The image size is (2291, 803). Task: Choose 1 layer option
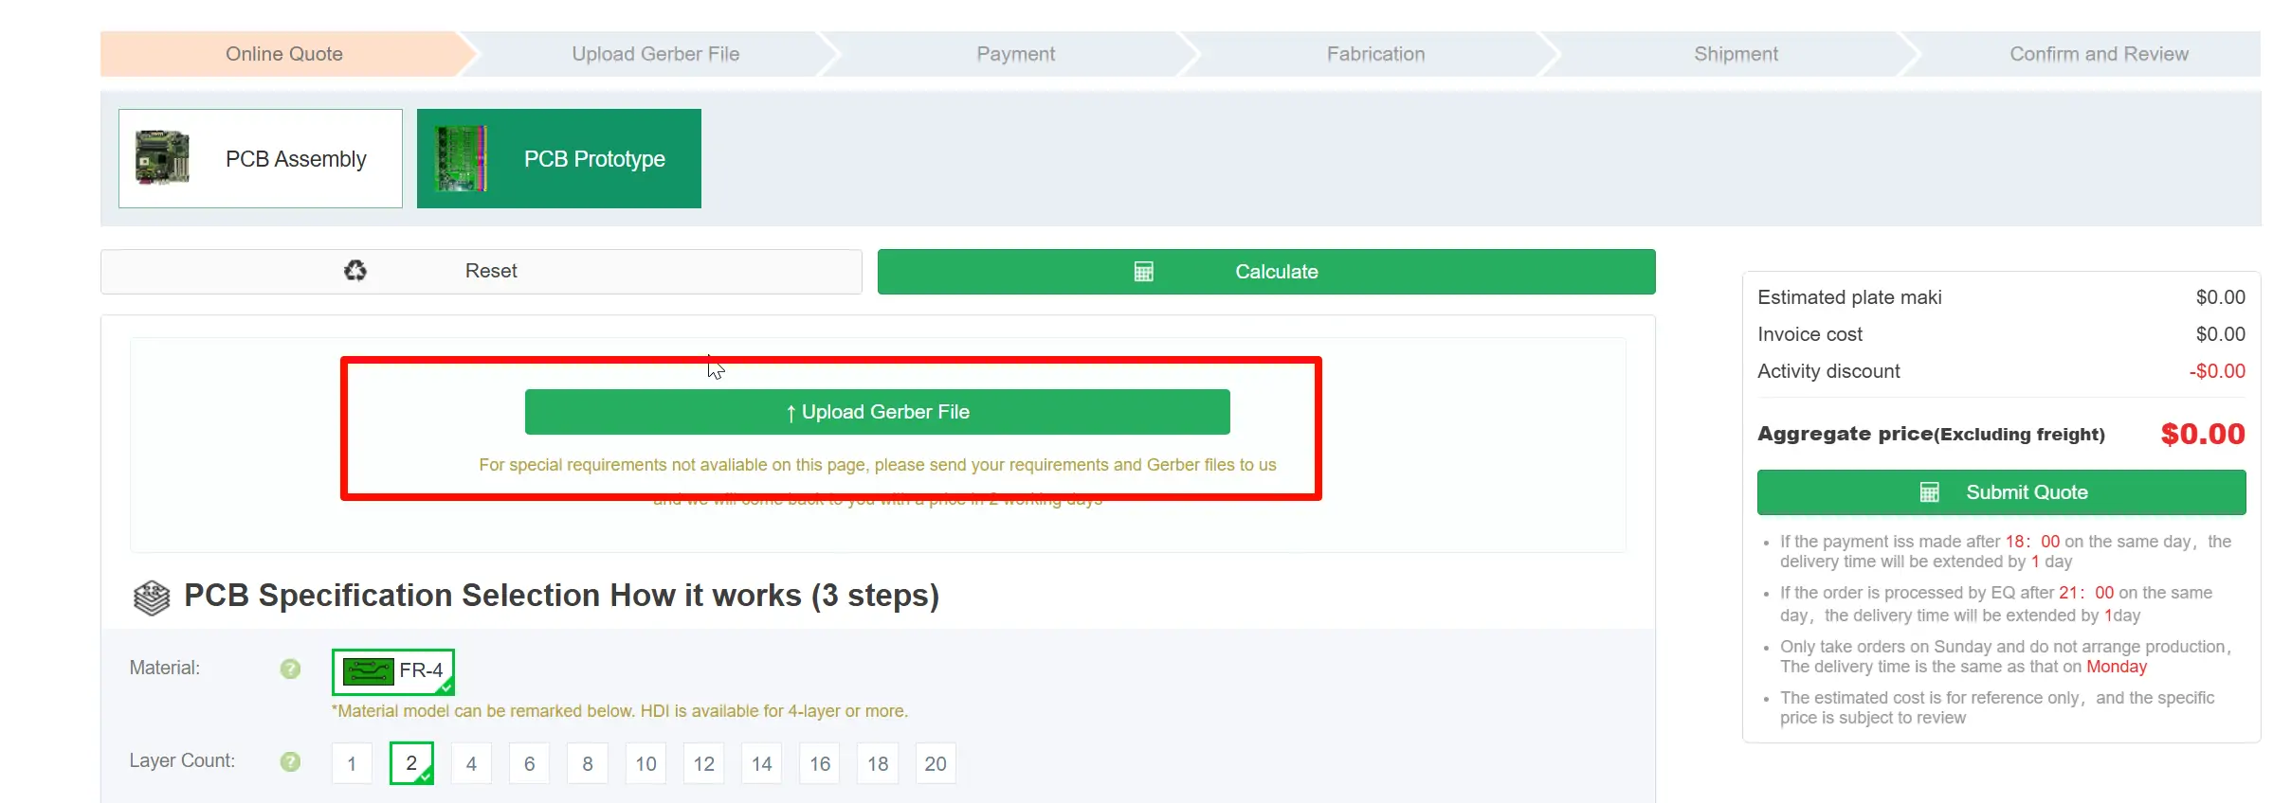(352, 763)
